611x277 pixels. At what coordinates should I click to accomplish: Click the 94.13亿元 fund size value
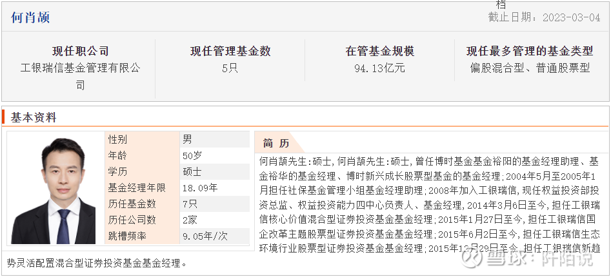379,68
